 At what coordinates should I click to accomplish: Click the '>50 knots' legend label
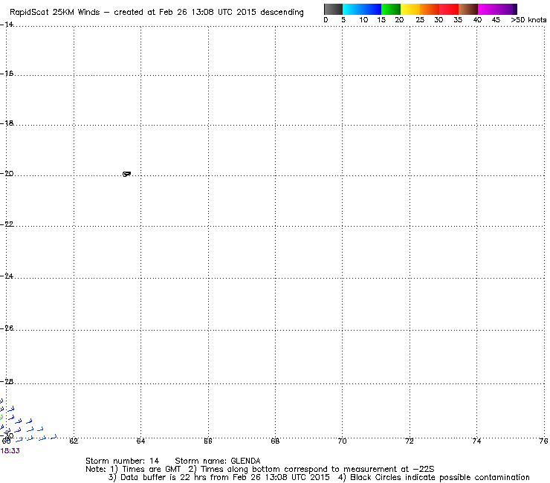pyautogui.click(x=528, y=20)
